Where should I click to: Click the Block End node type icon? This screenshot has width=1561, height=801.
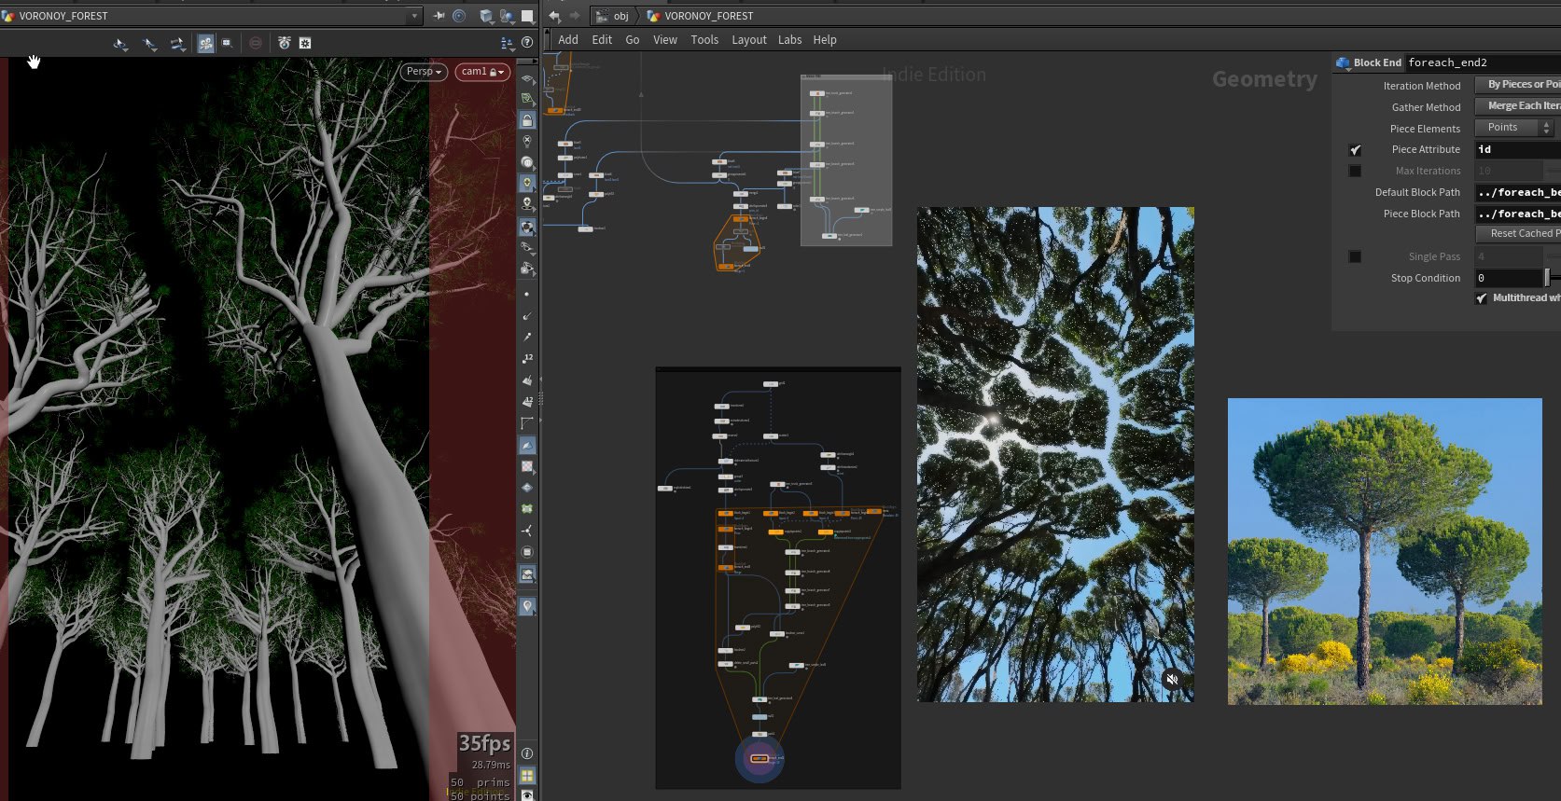pos(1343,62)
